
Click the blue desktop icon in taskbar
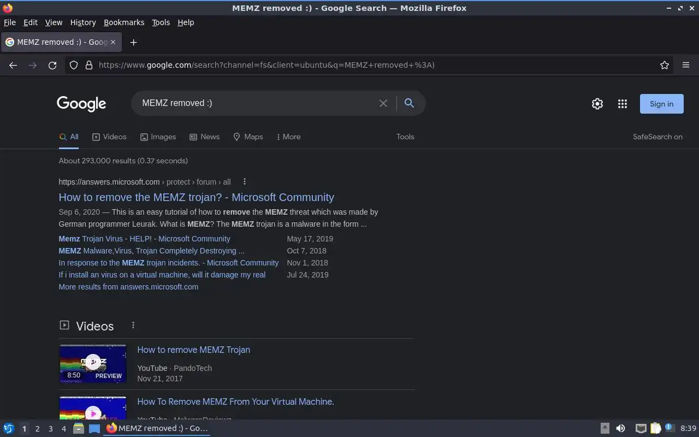[94, 428]
